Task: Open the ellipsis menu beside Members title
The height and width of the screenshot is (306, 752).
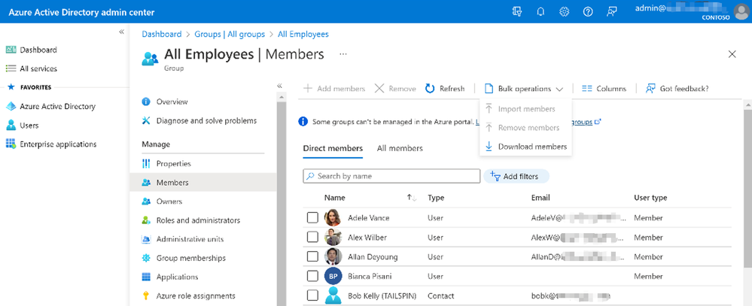Action: [x=343, y=54]
